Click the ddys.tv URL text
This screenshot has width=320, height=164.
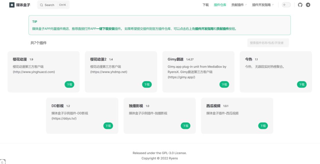pos(64,118)
